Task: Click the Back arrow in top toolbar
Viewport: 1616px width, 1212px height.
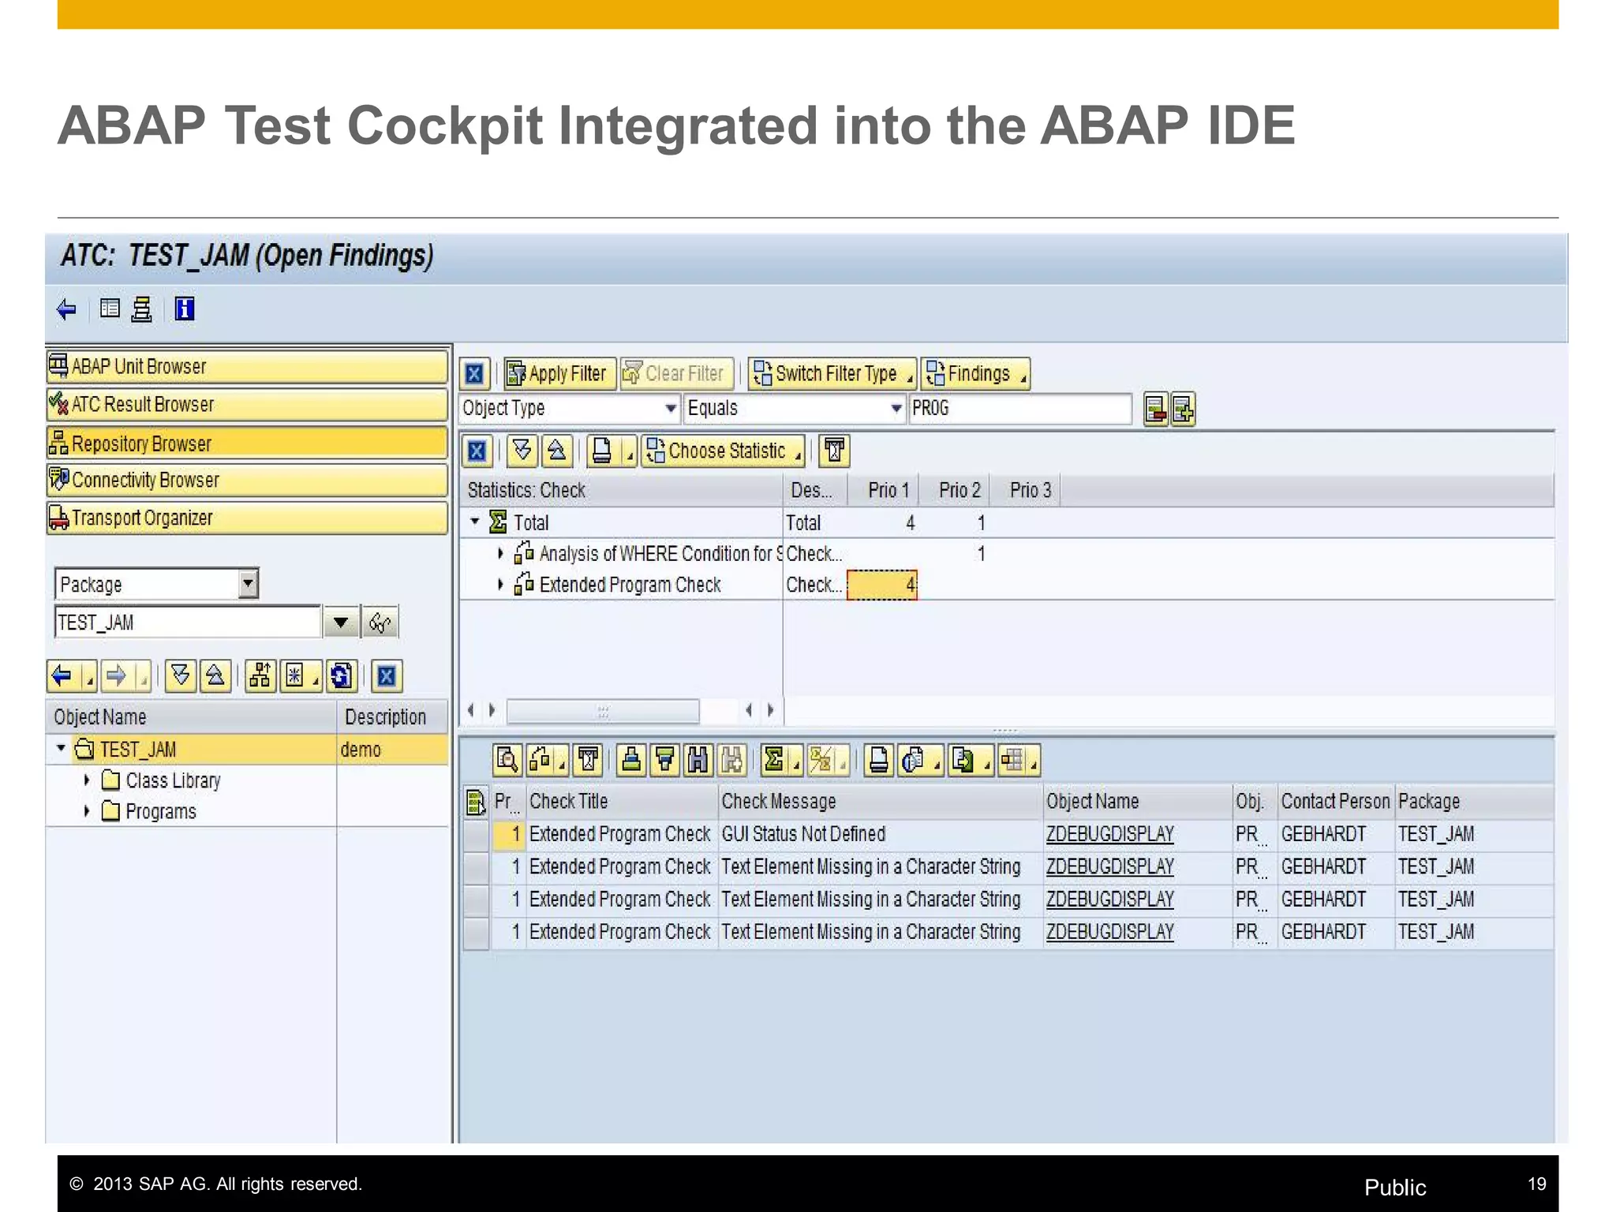Action: pos(67,309)
